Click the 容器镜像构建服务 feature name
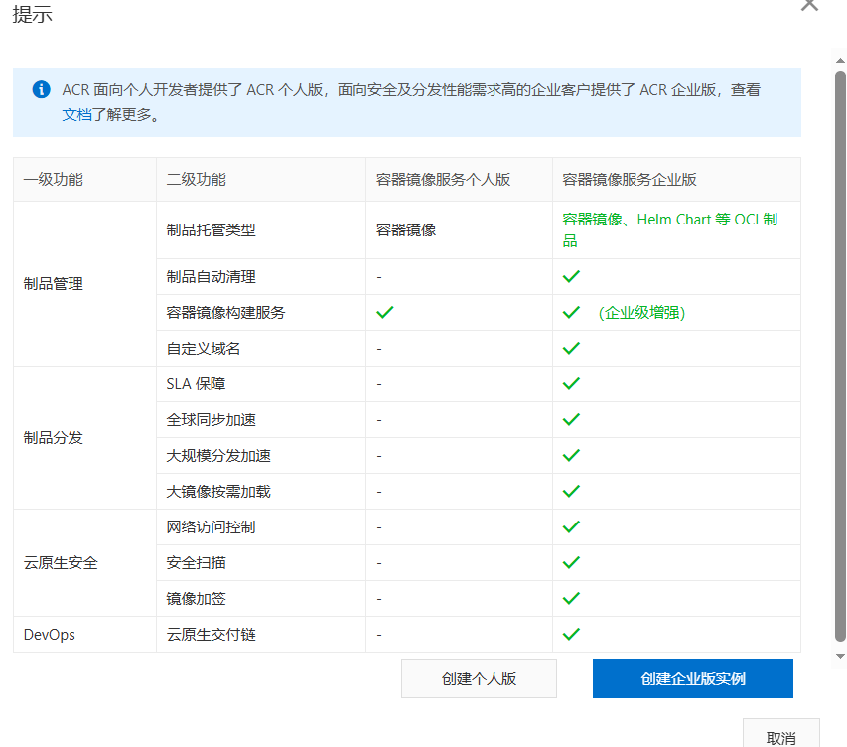This screenshot has height=747, width=847. tap(225, 313)
